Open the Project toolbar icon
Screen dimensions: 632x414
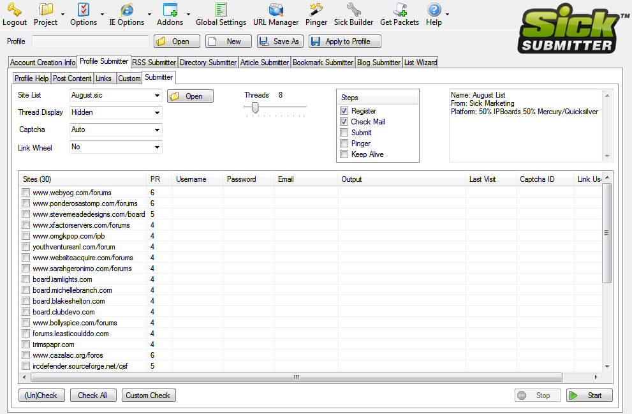click(x=45, y=10)
